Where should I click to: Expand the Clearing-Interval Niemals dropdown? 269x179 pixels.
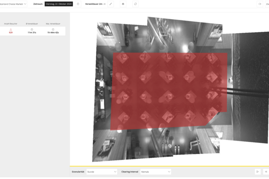156,172
